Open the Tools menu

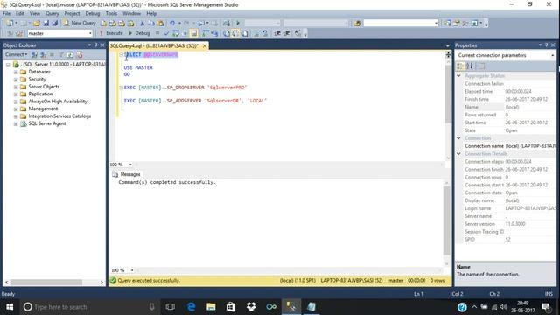coord(111,13)
